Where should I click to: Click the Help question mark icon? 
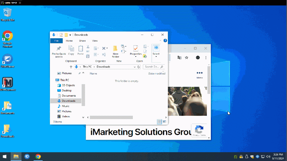(x=165, y=40)
